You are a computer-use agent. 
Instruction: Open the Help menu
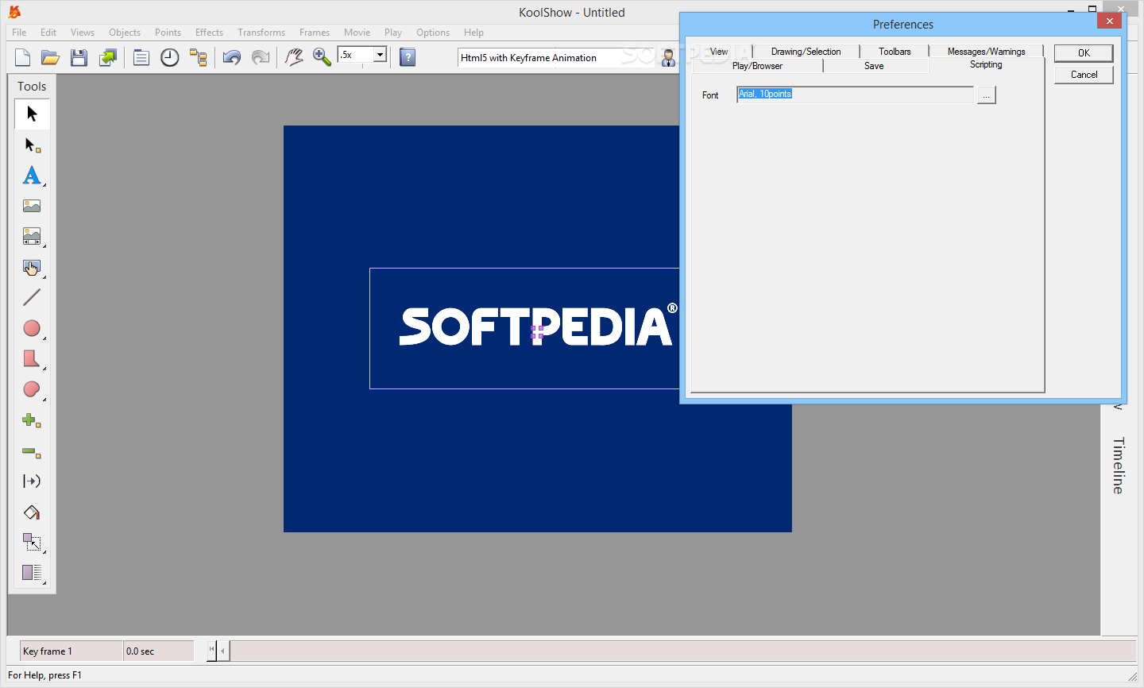pyautogui.click(x=473, y=33)
